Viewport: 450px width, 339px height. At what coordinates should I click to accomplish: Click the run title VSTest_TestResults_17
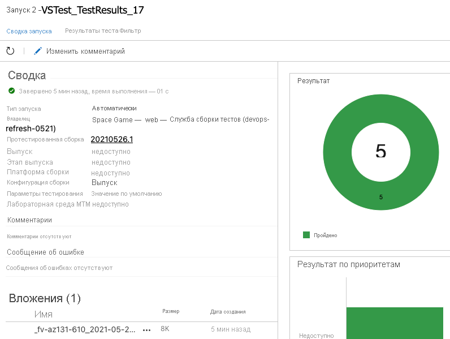93,10
